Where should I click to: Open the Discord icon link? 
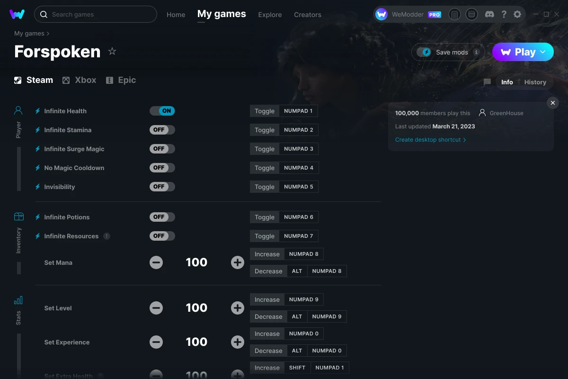pyautogui.click(x=490, y=14)
